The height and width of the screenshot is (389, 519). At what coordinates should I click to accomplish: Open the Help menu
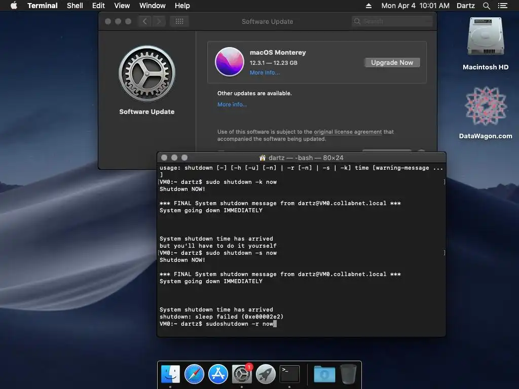(x=182, y=6)
